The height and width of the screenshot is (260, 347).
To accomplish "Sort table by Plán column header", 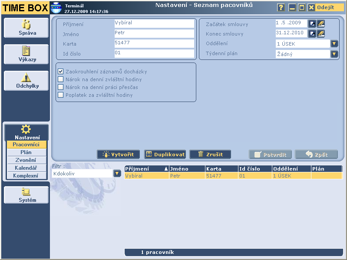I will [x=327, y=169].
